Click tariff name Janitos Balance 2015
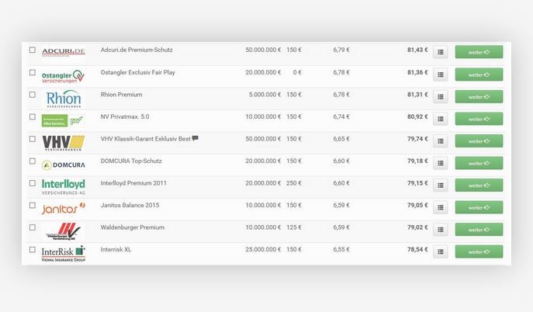The image size is (533, 312). 130,205
